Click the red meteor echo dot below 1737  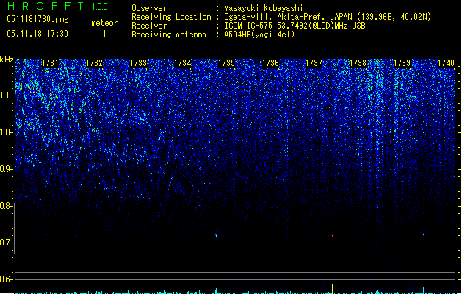coord(332,236)
